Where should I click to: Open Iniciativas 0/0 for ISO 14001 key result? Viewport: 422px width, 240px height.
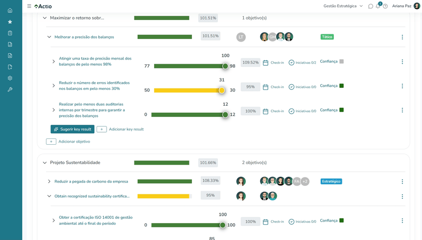click(x=302, y=222)
